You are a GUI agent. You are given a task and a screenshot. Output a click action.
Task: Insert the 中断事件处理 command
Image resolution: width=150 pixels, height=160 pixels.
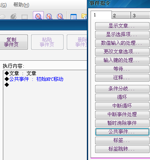(122, 114)
